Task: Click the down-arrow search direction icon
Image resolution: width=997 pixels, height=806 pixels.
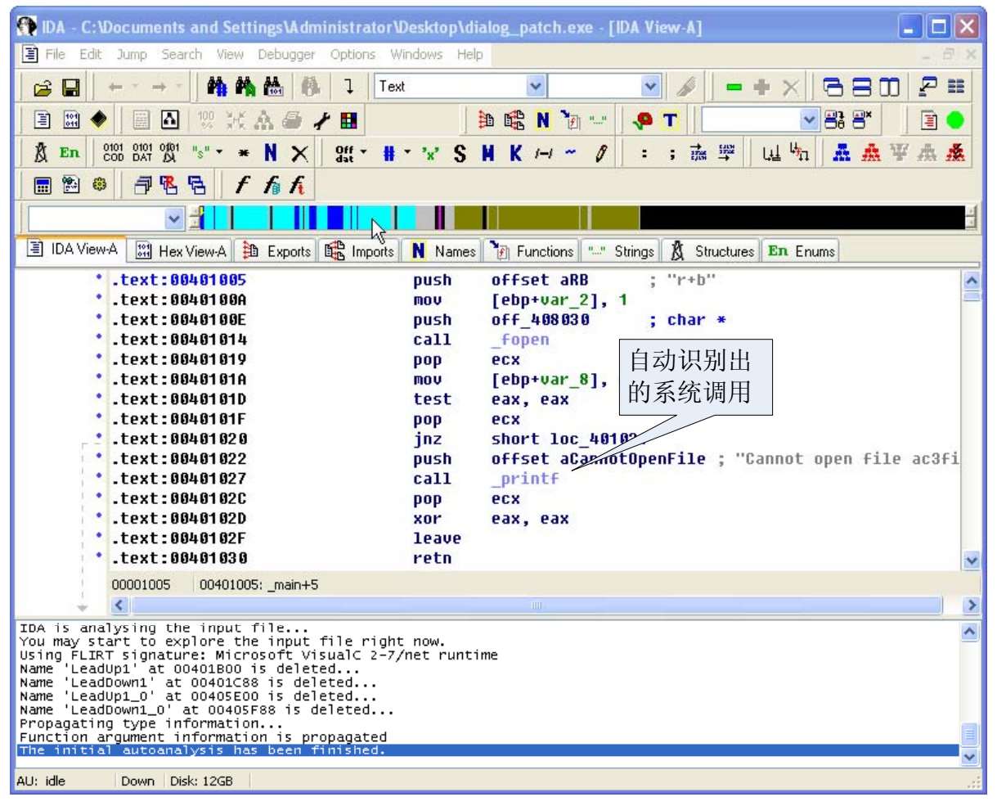Action: pyautogui.click(x=348, y=86)
